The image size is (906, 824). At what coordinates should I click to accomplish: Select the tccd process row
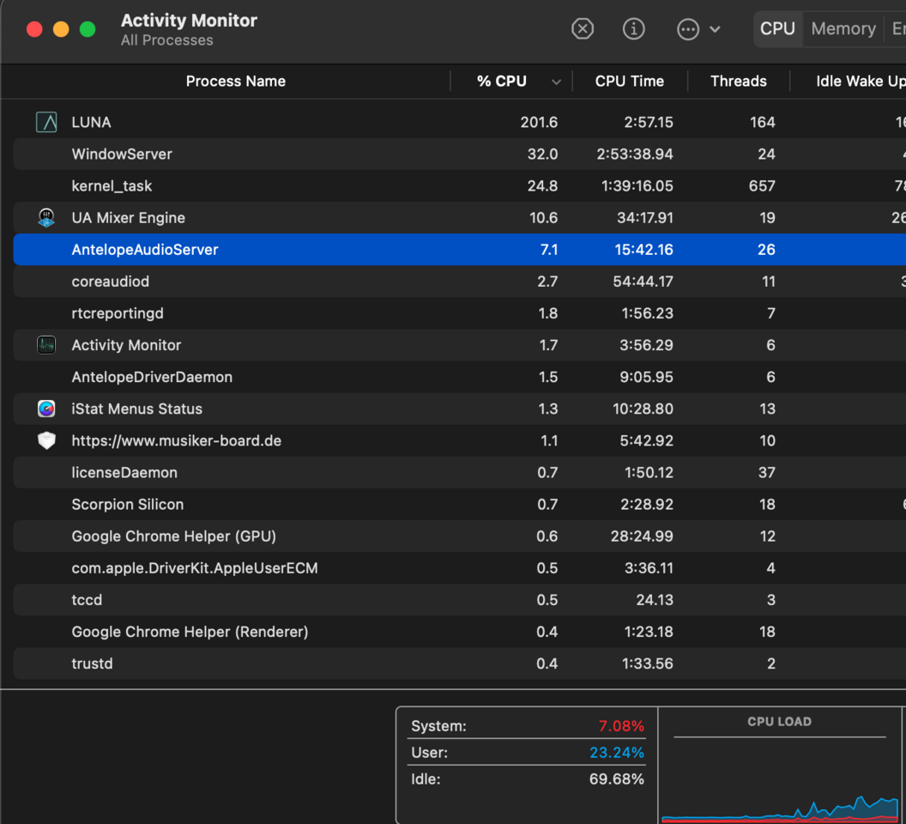point(459,599)
